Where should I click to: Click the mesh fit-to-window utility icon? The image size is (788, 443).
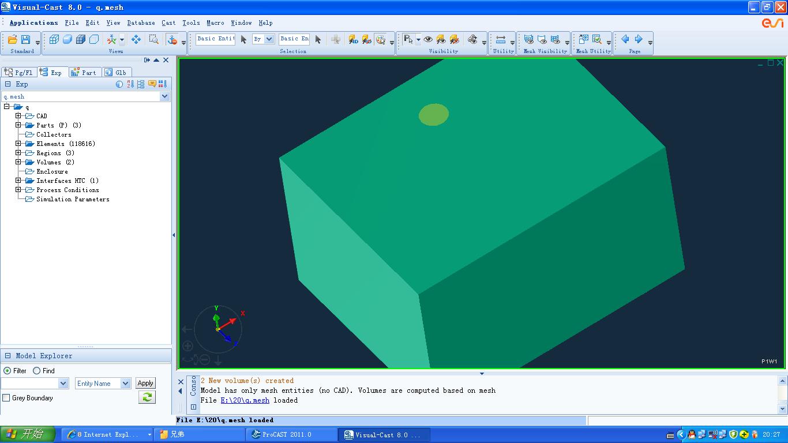point(584,39)
